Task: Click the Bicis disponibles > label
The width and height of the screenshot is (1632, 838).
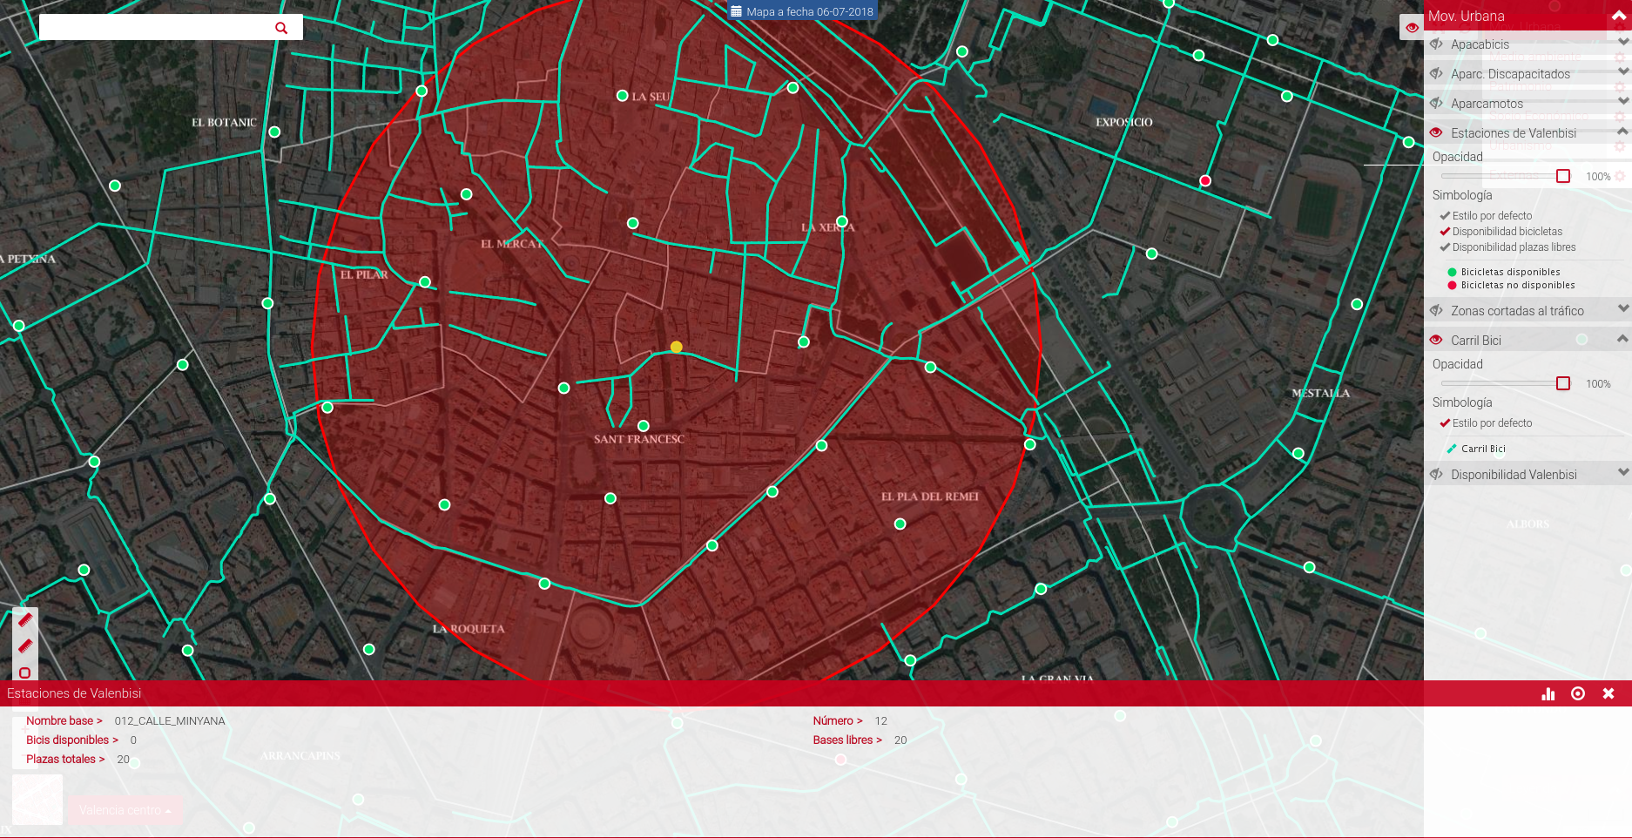Action: (71, 740)
